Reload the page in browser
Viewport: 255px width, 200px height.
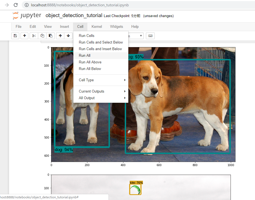[16, 5]
